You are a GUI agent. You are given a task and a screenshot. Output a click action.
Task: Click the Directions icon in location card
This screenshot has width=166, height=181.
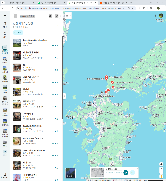coord(126,173)
